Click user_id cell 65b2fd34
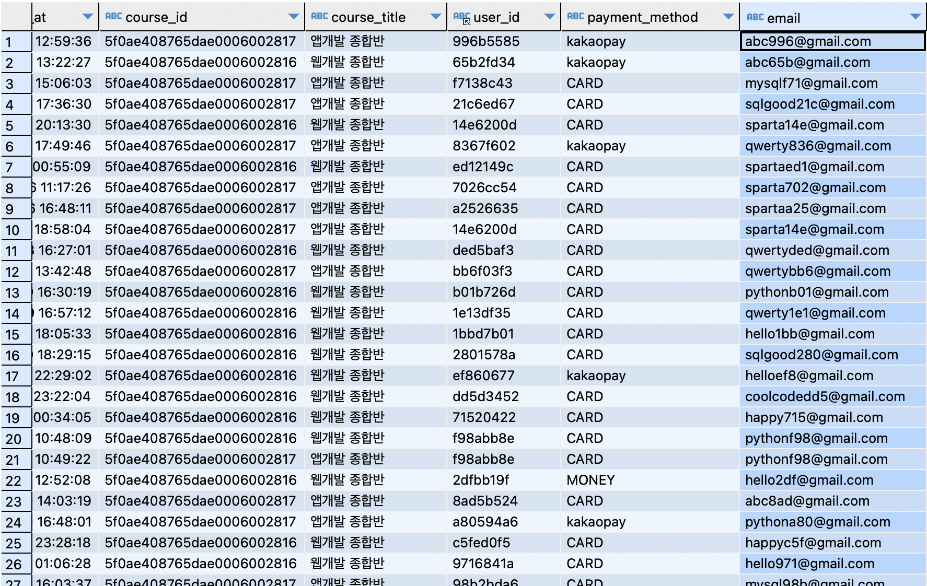The image size is (927, 586). point(504,62)
